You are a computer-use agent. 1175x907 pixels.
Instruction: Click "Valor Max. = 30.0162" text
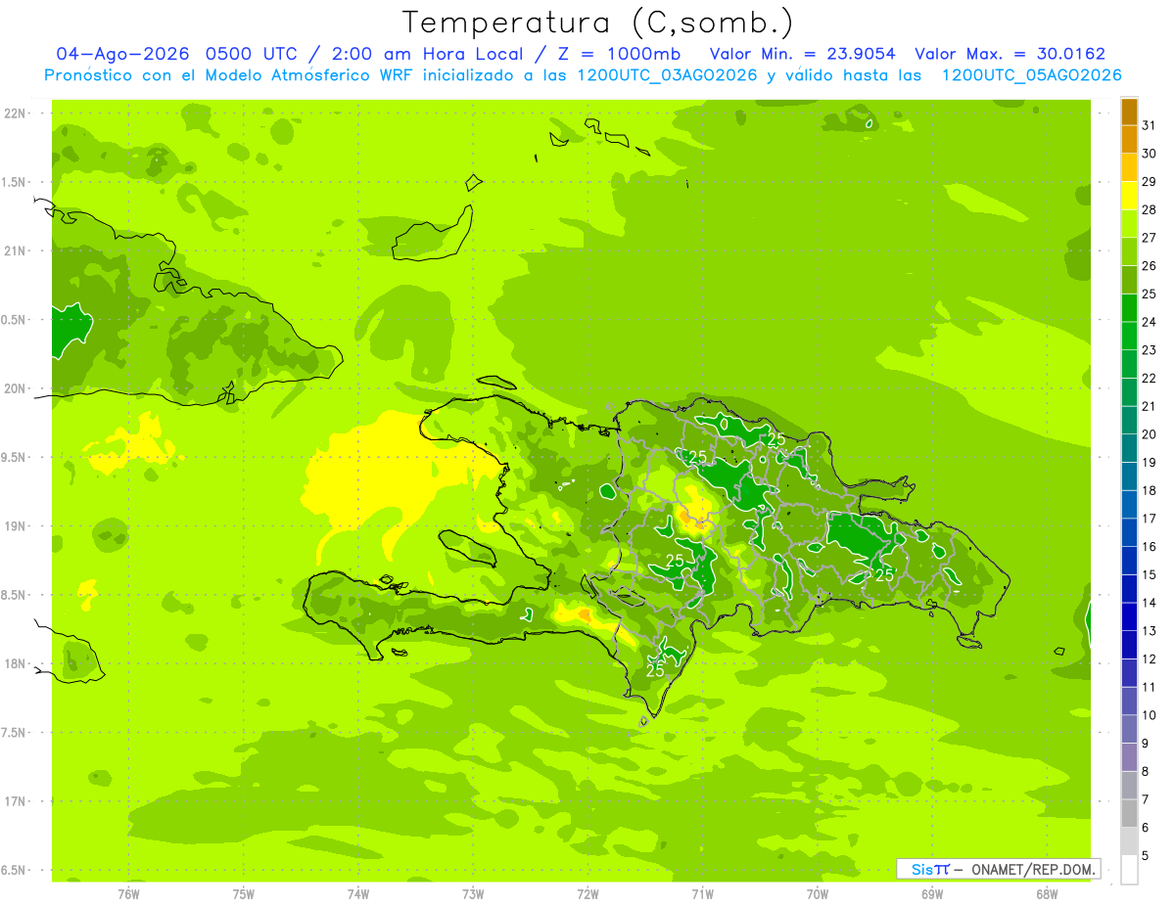click(x=1010, y=54)
